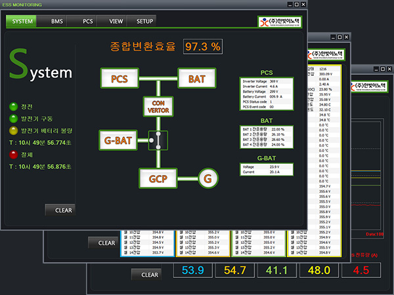Click the BAT block in the diagram
394x295 pixels.
tap(197, 79)
